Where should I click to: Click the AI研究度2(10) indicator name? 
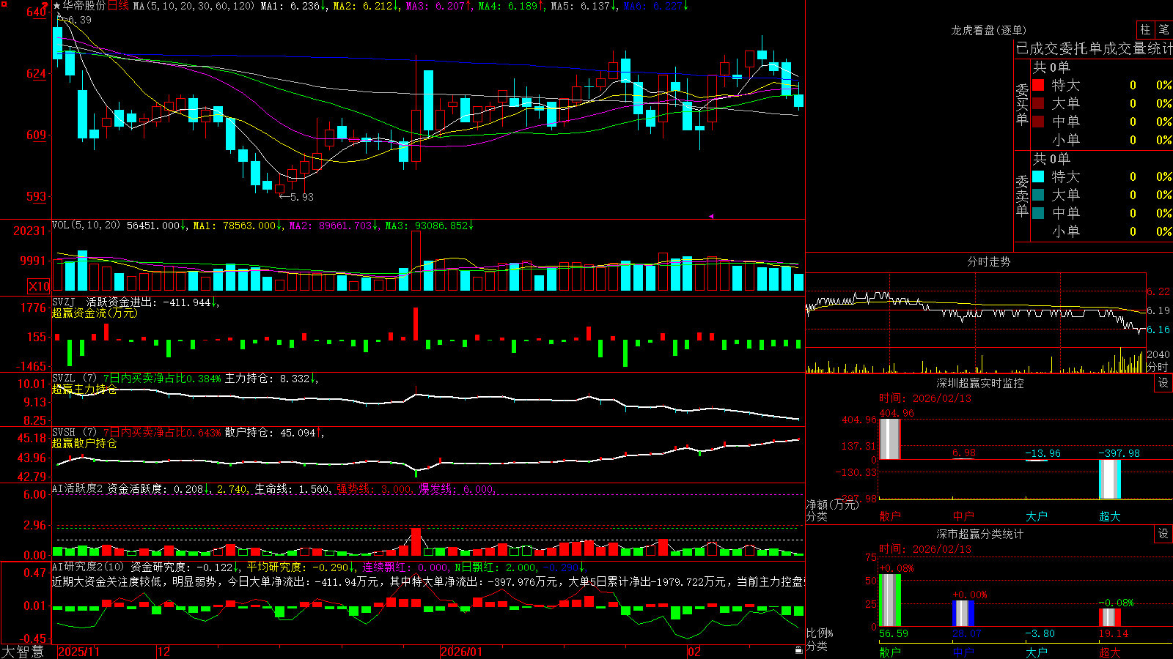tap(88, 567)
